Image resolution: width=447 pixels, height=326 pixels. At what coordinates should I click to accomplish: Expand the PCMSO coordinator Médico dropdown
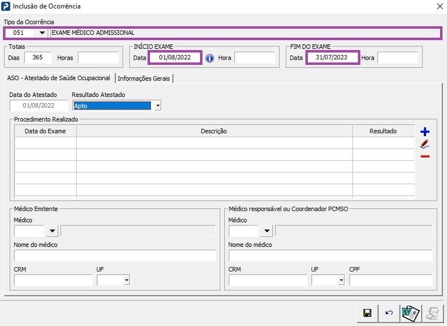[x=266, y=231]
